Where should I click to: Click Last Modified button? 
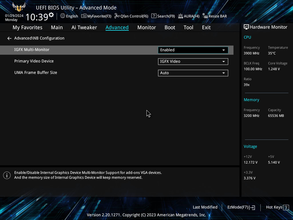click(205, 207)
